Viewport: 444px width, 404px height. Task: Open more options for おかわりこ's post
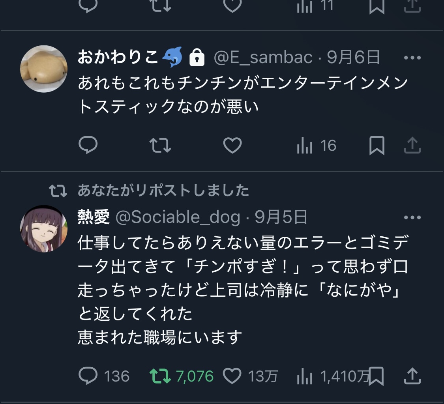click(412, 58)
